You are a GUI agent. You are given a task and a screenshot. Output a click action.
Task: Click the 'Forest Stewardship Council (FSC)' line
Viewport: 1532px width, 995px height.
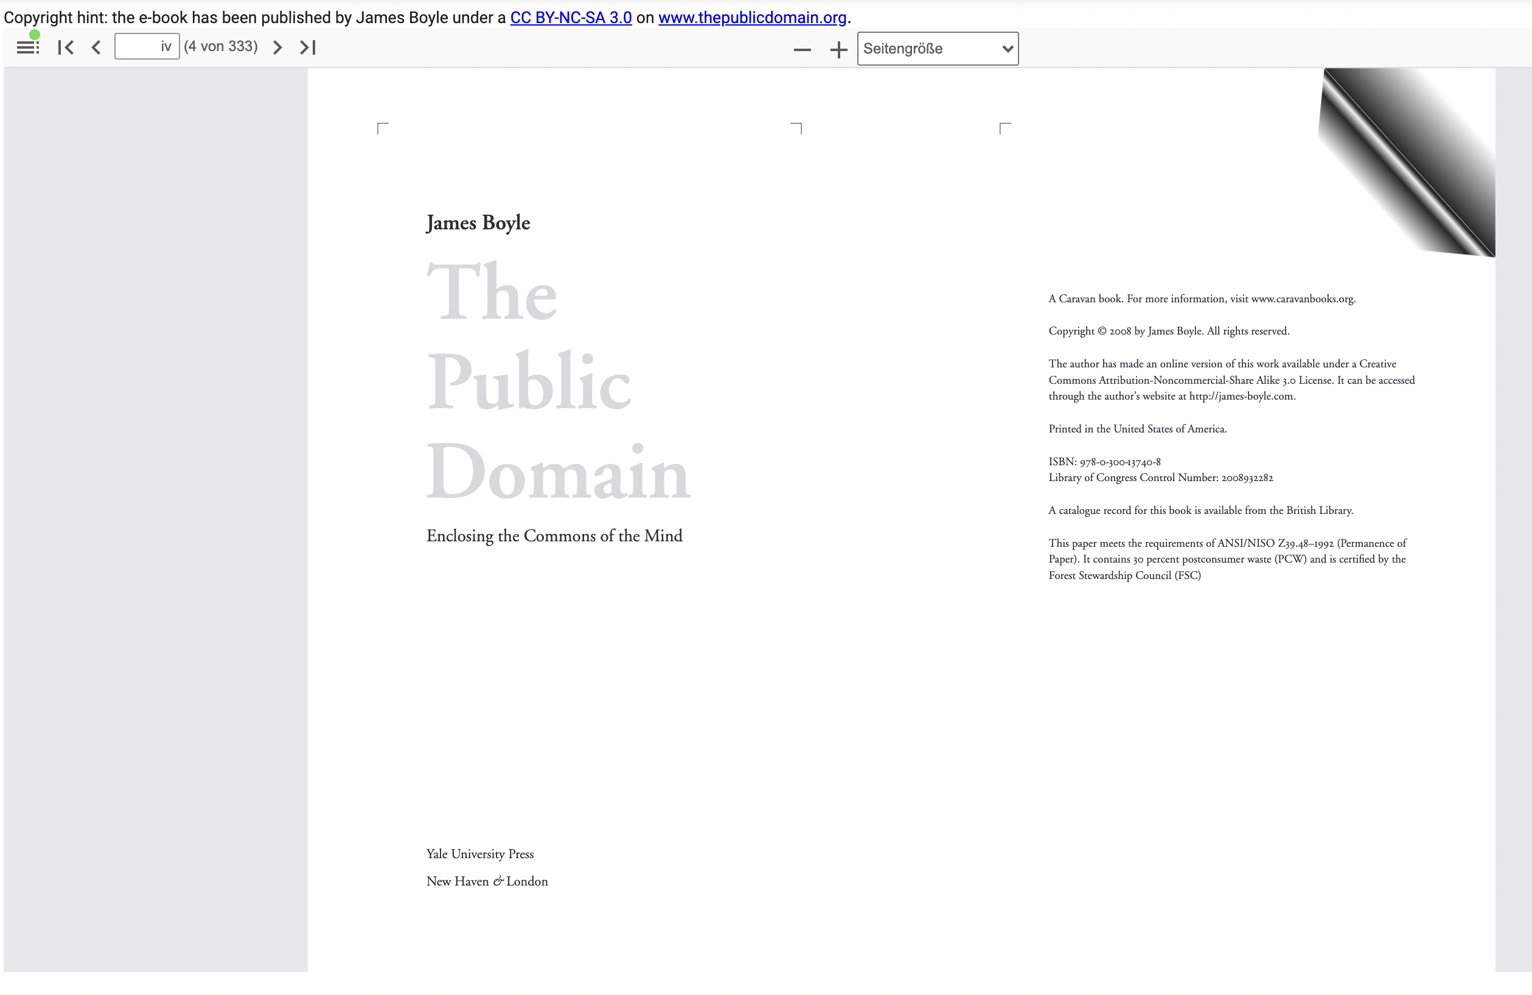1124,575
